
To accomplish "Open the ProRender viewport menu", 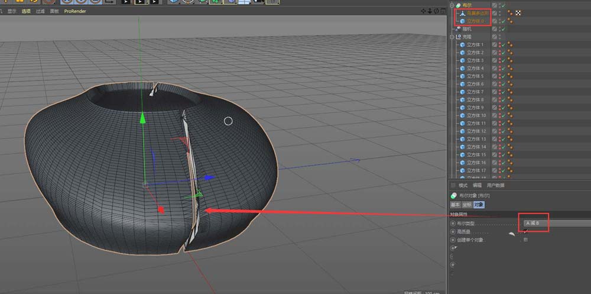I will point(75,11).
